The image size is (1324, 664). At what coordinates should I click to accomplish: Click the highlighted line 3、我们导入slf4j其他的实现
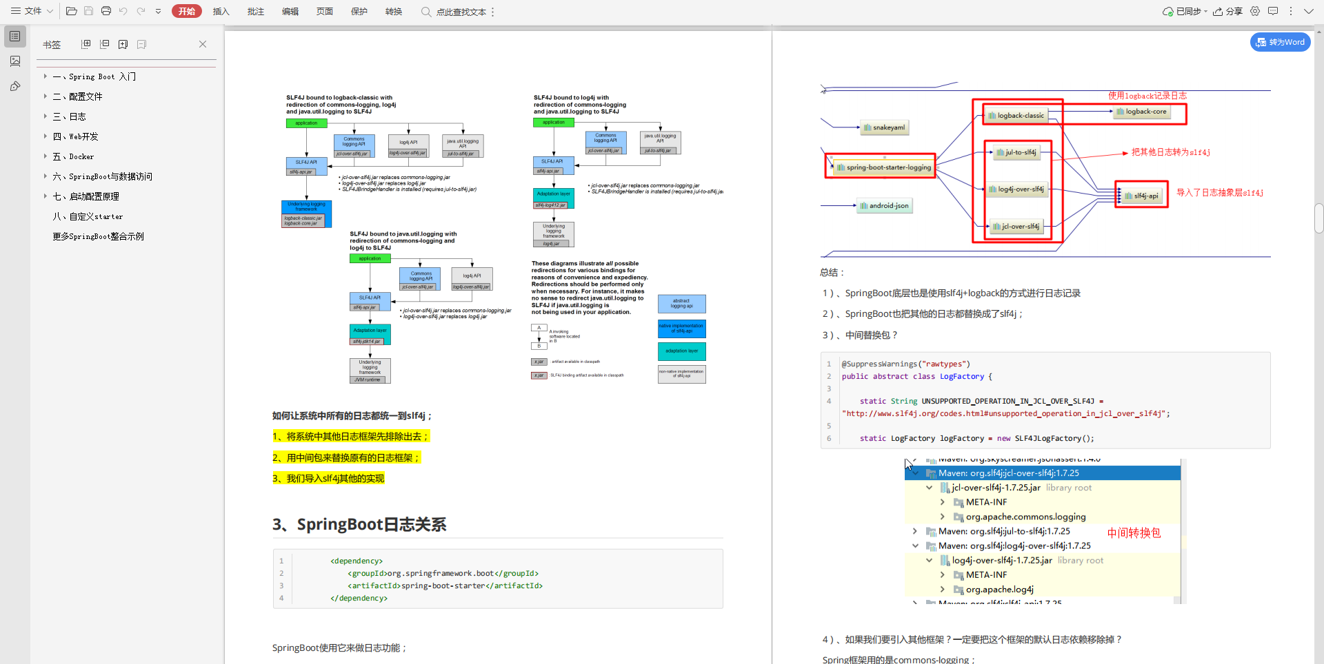pos(328,478)
